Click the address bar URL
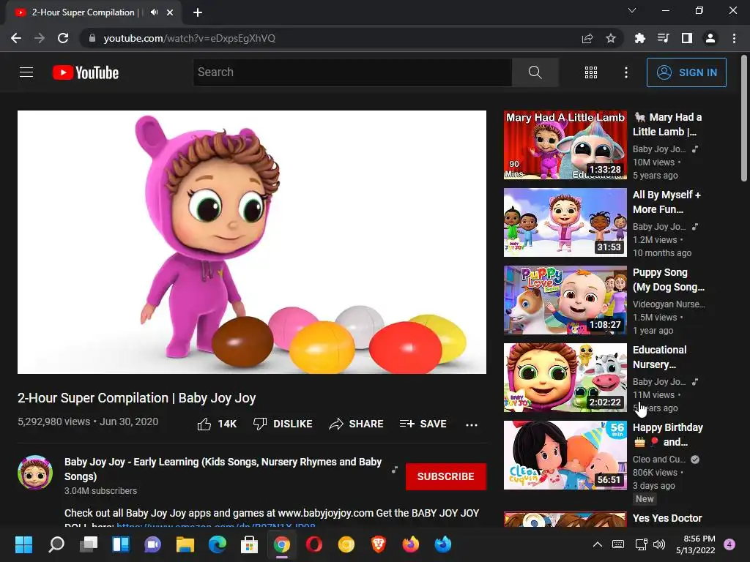 click(190, 38)
